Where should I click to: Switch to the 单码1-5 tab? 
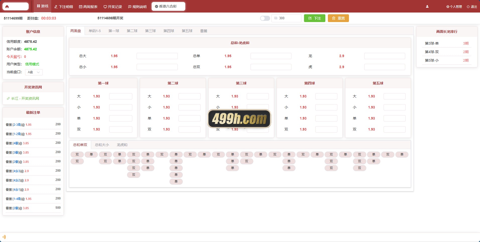(x=95, y=31)
